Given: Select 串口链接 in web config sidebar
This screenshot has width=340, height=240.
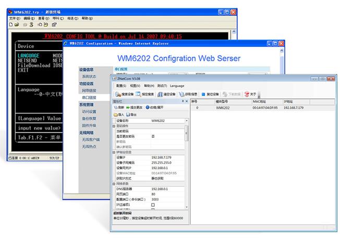Looking at the screenshot, I should point(89,98).
